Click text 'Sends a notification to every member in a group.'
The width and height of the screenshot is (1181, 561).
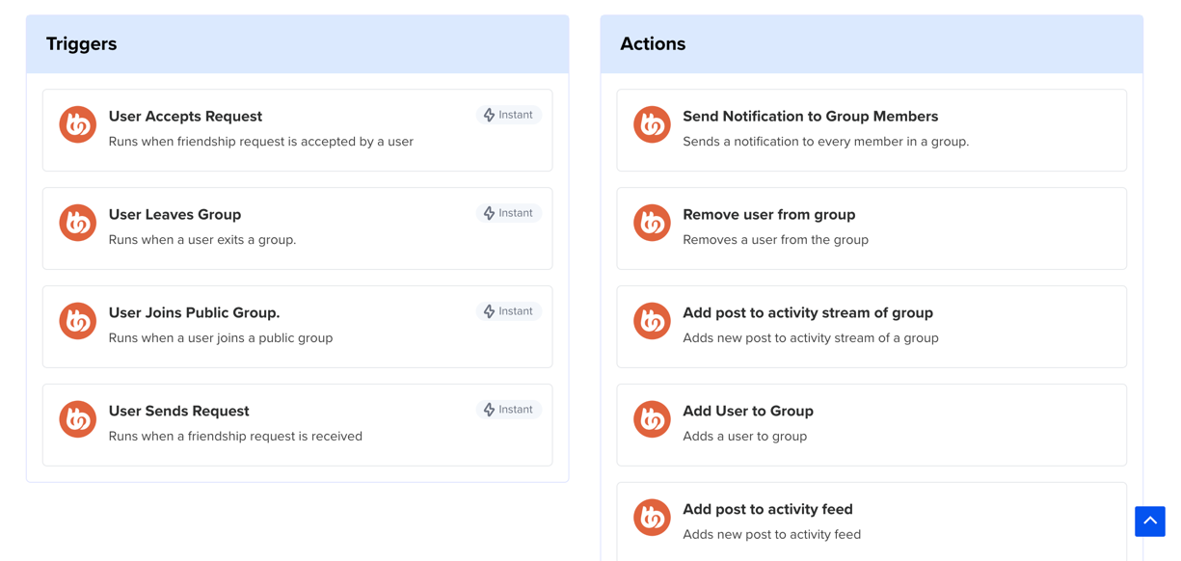(826, 142)
